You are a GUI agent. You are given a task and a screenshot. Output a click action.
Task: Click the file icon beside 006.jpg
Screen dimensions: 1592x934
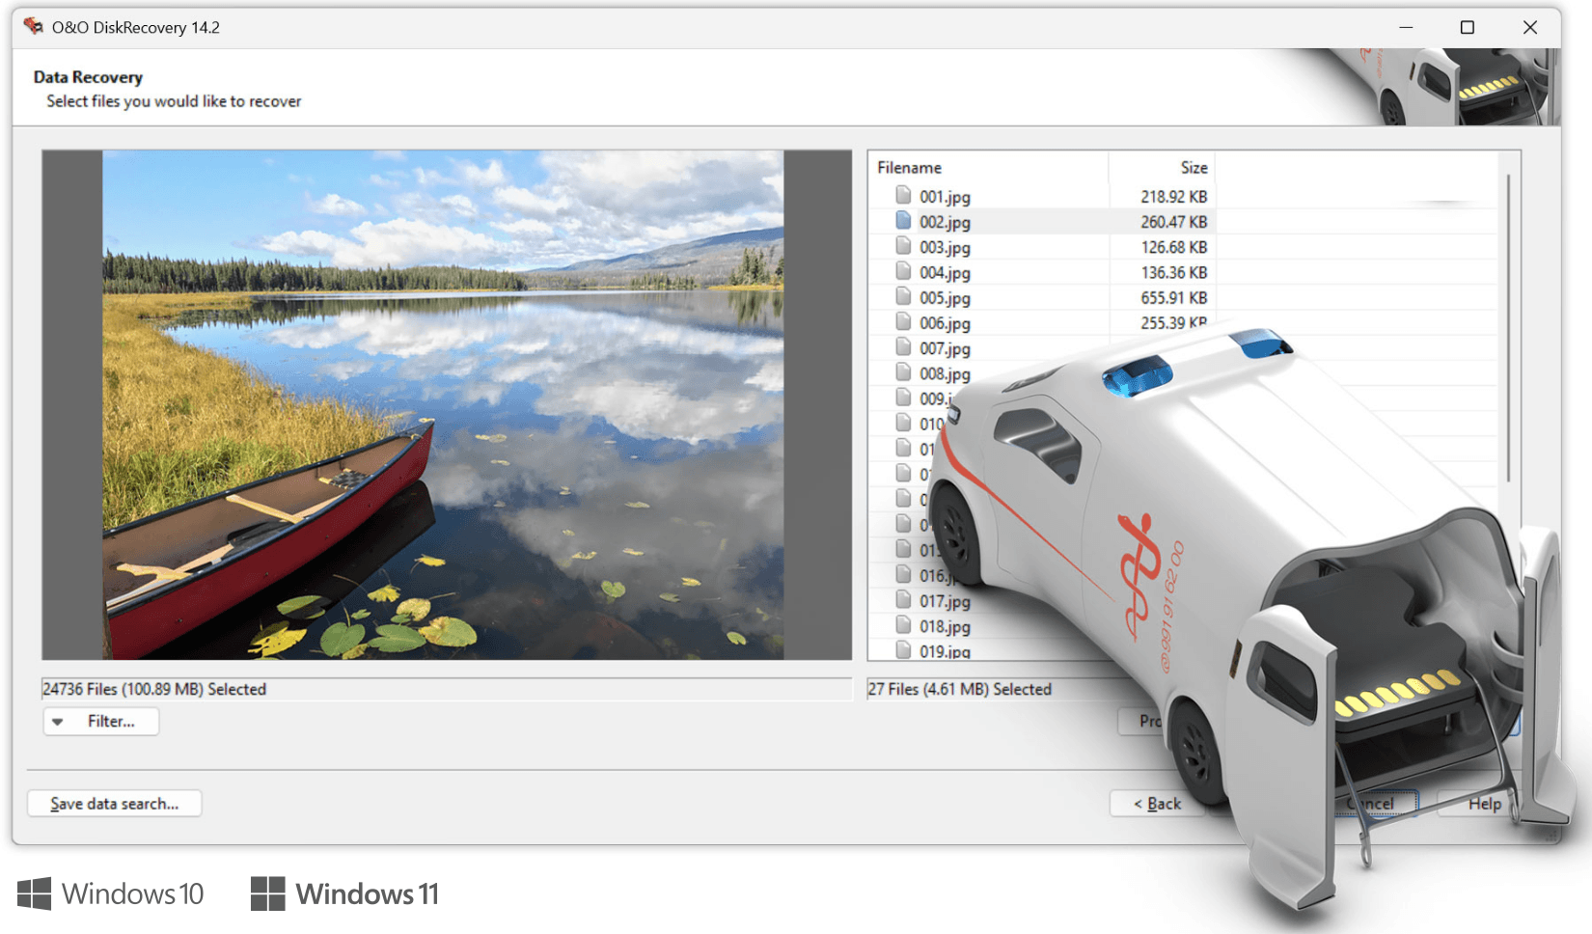tap(903, 321)
